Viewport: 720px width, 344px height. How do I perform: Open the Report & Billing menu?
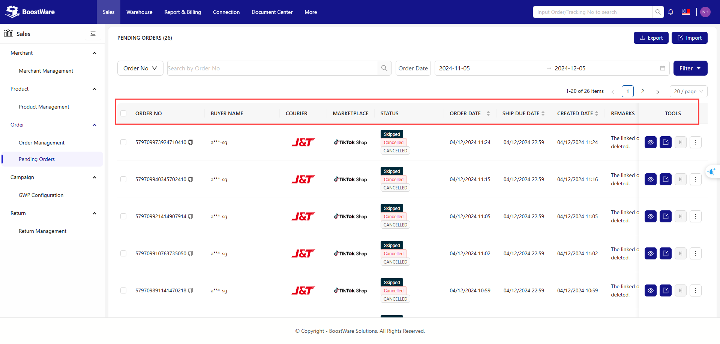(183, 12)
